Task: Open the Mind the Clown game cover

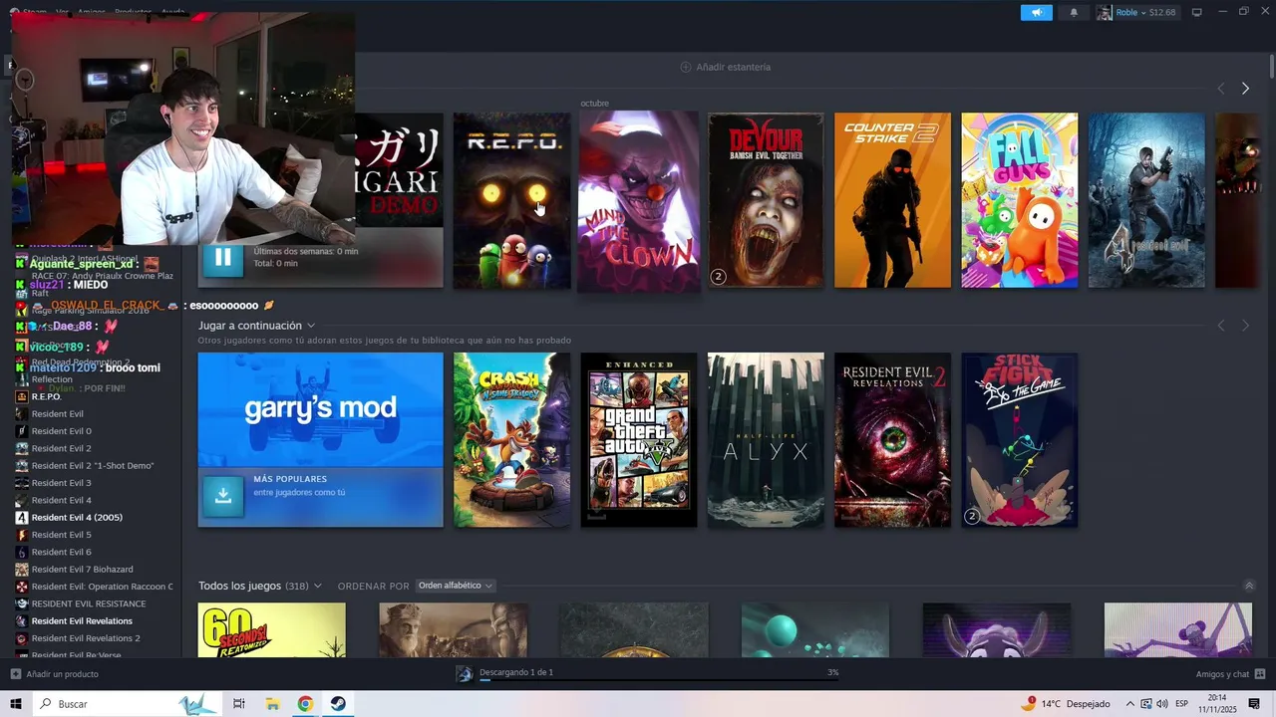Action: pyautogui.click(x=639, y=201)
